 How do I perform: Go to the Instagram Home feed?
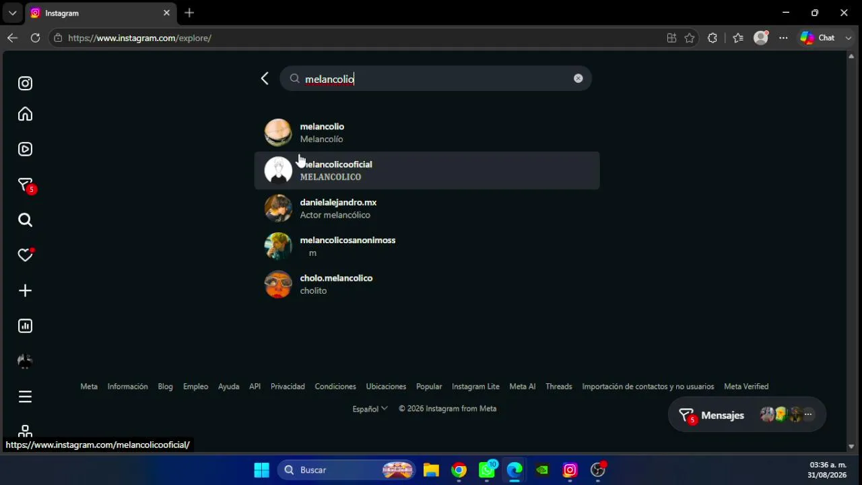(x=25, y=114)
